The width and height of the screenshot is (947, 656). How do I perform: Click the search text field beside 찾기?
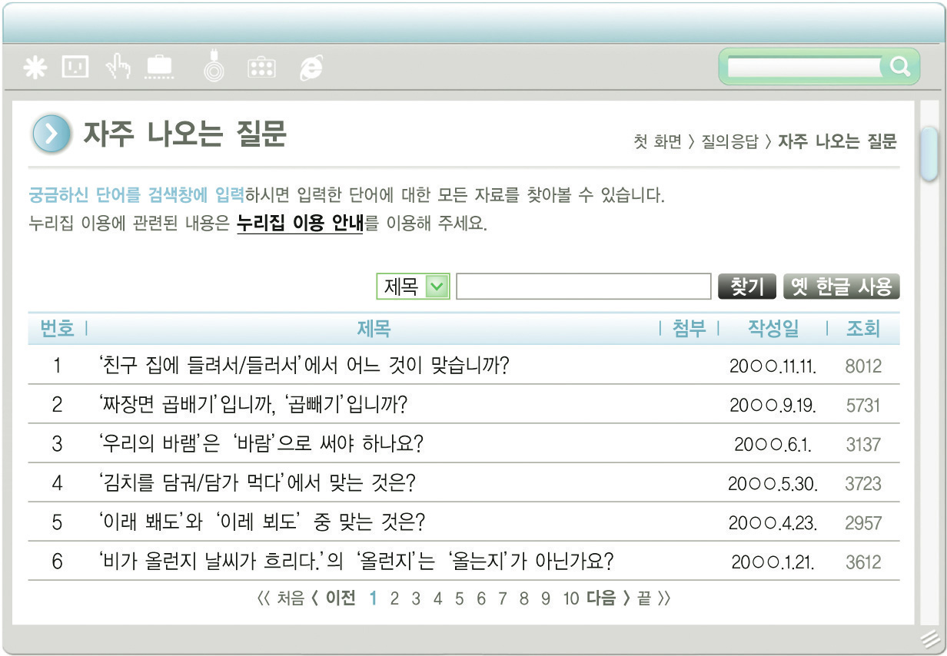(583, 287)
